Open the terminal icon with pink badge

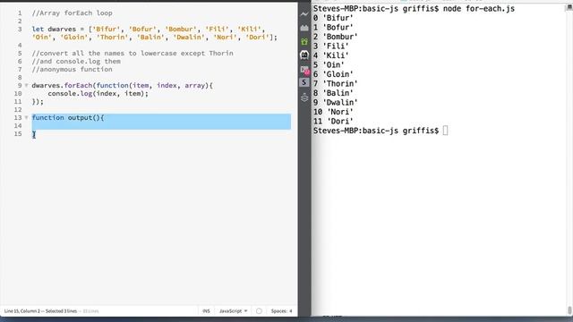click(x=304, y=70)
